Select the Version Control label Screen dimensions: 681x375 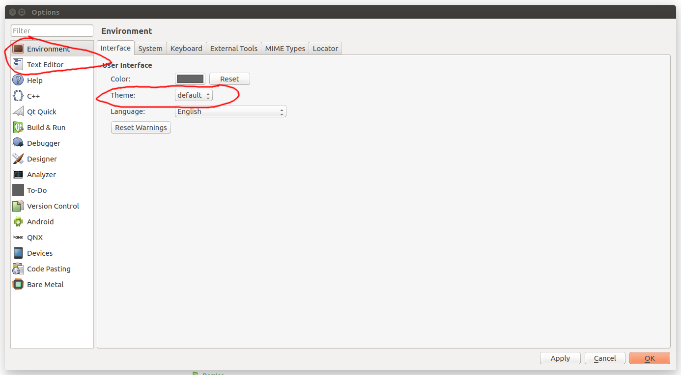click(x=53, y=206)
